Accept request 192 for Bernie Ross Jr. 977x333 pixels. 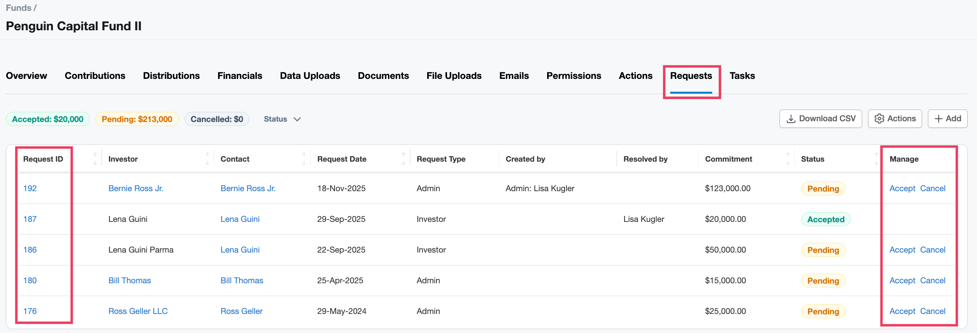click(902, 188)
